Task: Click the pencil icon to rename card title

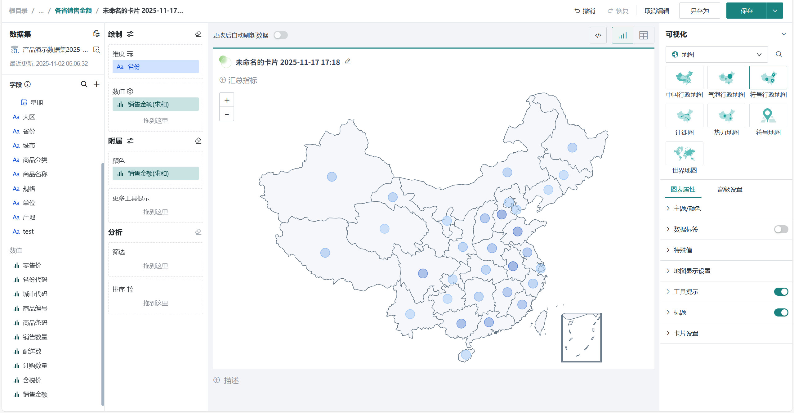Action: [348, 62]
